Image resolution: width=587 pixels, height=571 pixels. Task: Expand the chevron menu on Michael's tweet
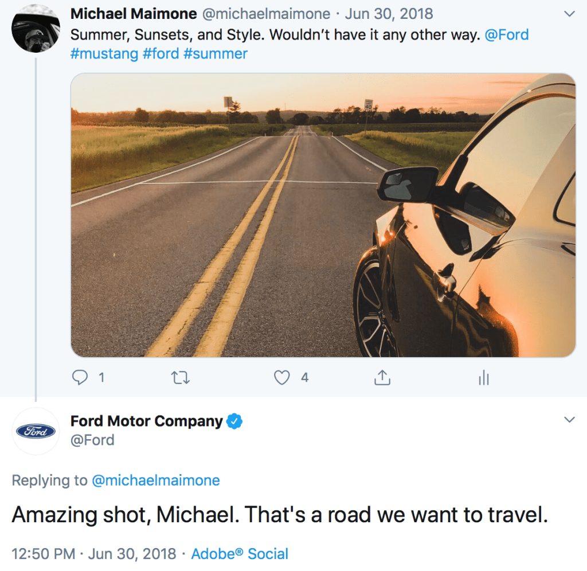tap(569, 13)
